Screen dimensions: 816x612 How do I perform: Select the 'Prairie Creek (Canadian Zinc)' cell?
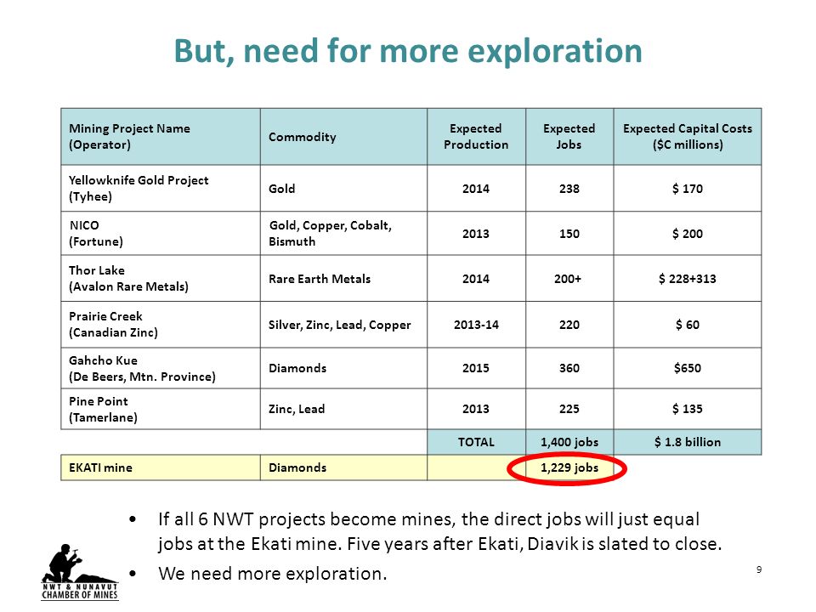161,324
